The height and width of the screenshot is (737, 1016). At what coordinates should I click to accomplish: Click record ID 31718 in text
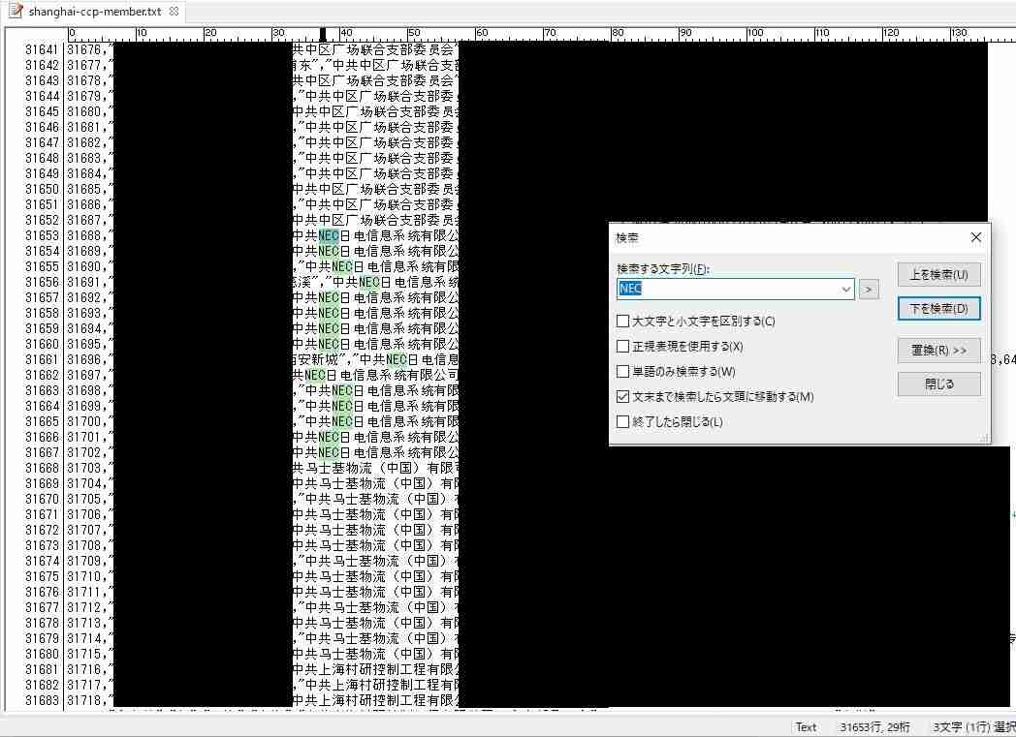83,700
